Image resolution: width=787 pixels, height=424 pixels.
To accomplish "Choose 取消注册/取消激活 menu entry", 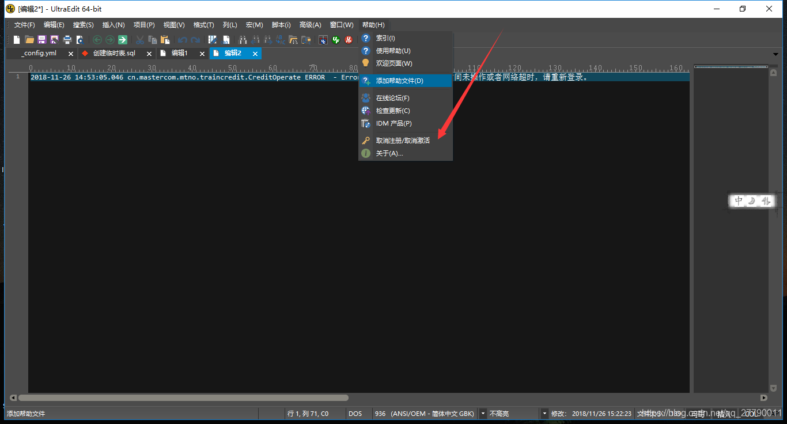I will coord(405,141).
